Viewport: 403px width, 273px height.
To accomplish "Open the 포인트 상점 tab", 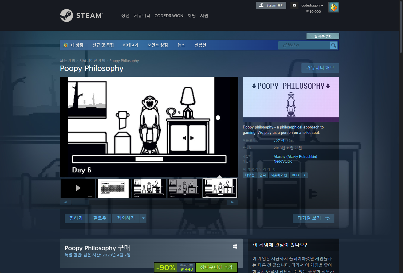I will [x=158, y=45].
